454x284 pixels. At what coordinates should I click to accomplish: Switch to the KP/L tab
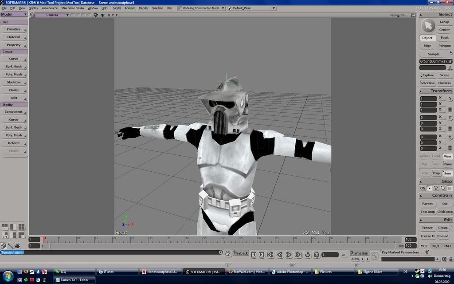[x=436, y=246]
